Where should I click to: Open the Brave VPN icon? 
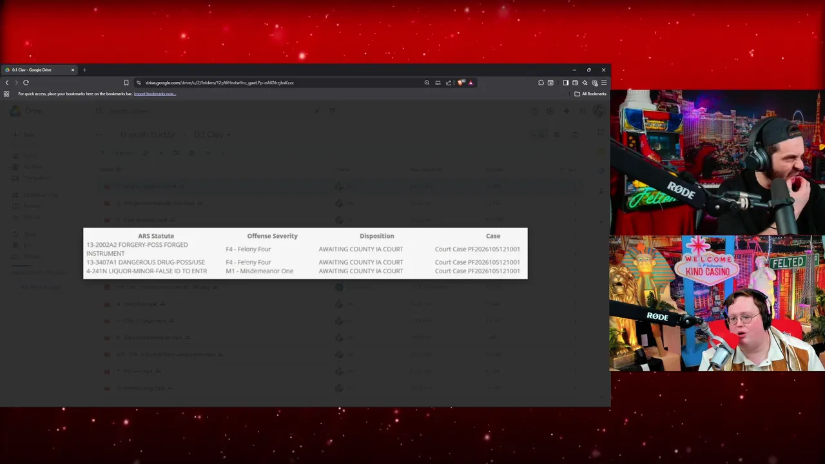(594, 82)
